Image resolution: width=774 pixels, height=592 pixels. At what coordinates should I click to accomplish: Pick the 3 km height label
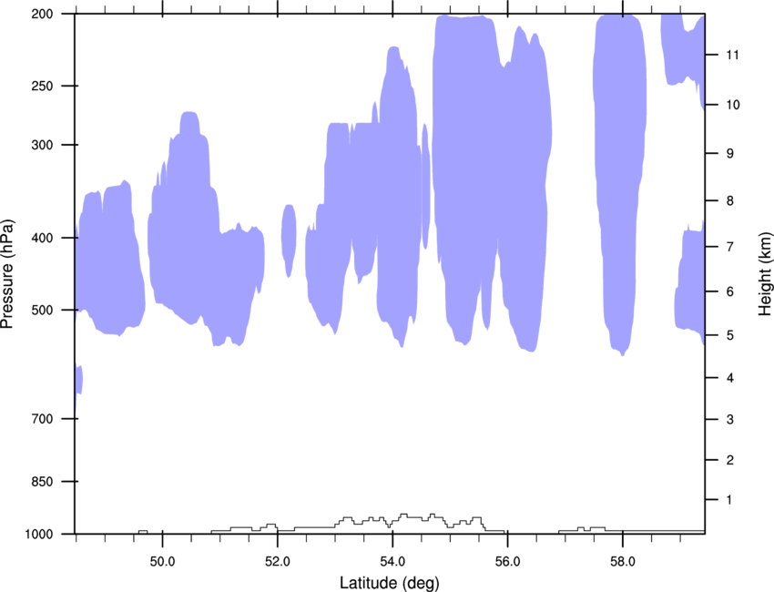click(x=729, y=420)
